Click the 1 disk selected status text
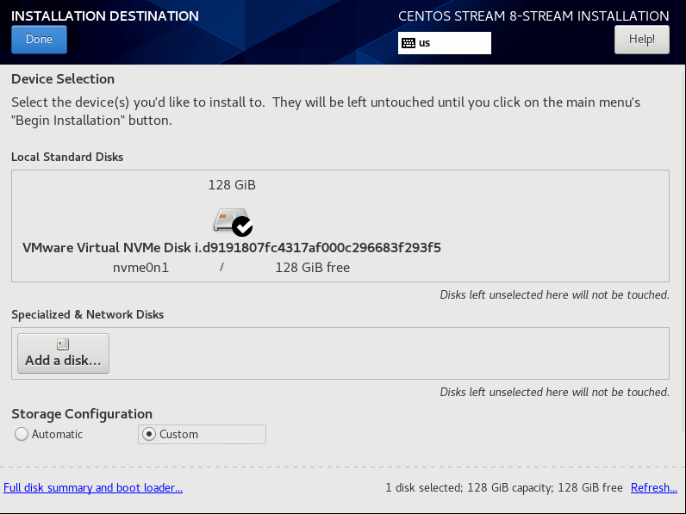This screenshot has height=514, width=686. tap(503, 488)
